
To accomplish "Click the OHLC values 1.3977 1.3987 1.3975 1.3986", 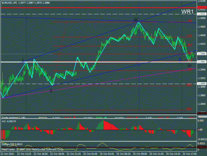I will coord(34,3).
